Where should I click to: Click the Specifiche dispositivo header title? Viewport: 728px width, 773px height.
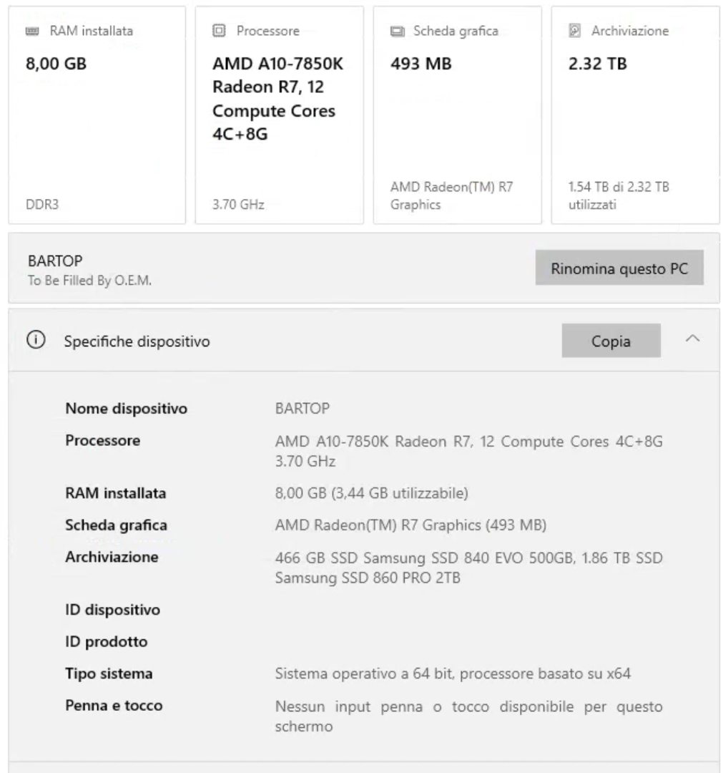click(137, 341)
